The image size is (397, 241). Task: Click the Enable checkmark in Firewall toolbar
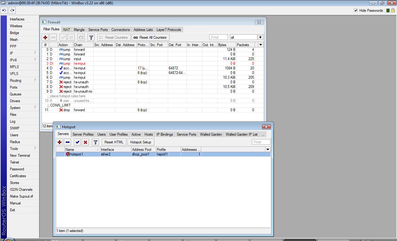(63, 37)
